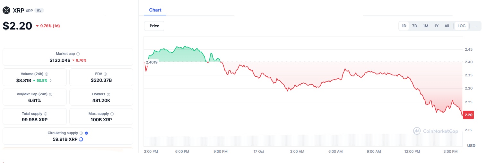Click the Market cap info icon
This screenshot has width=486, height=163.
pyautogui.click(x=78, y=54)
